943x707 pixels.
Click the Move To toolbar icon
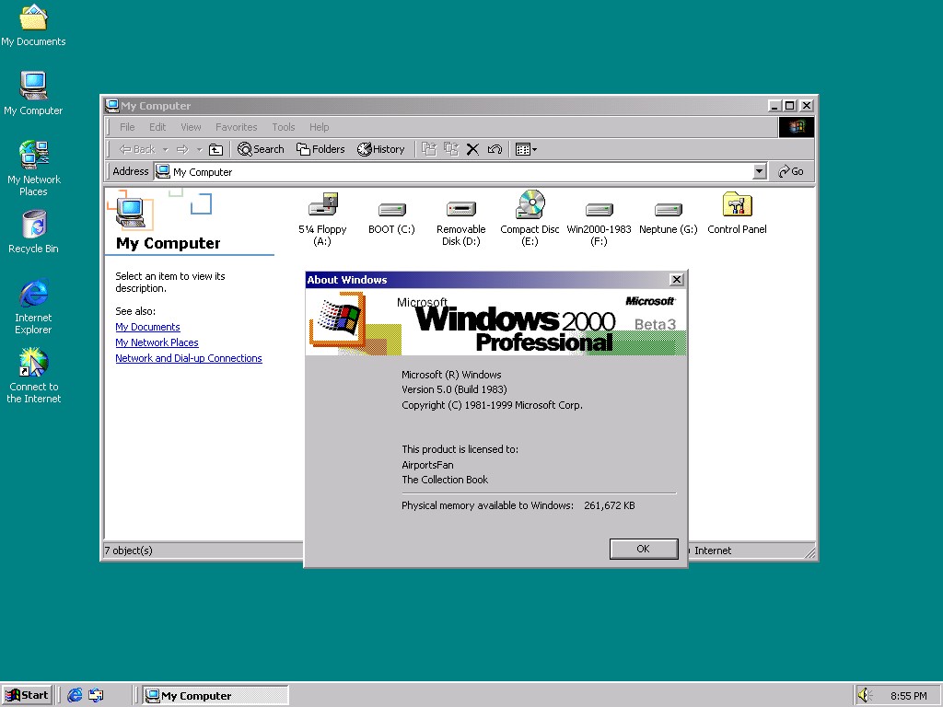(x=429, y=149)
